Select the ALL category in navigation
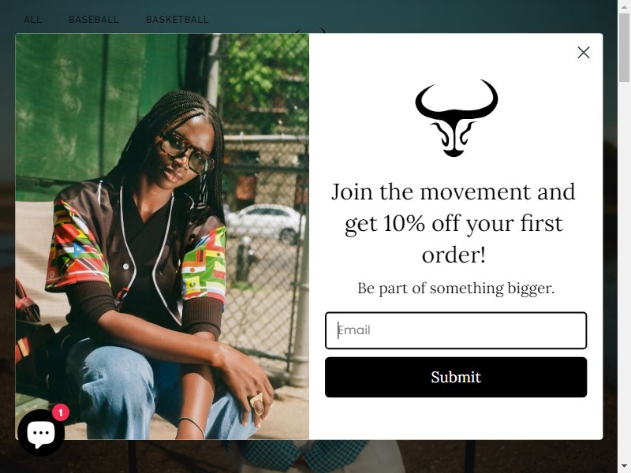 (32, 19)
